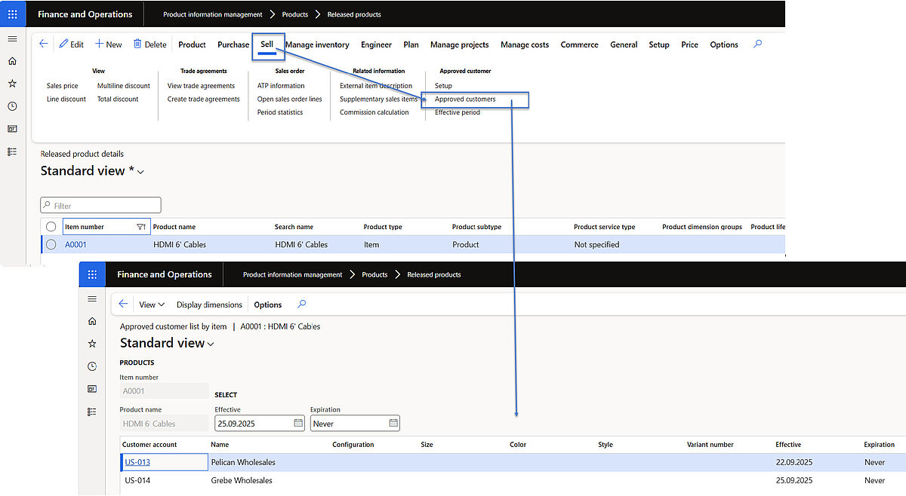
Task: Expand the View dropdown in lower window
Action: click(152, 305)
